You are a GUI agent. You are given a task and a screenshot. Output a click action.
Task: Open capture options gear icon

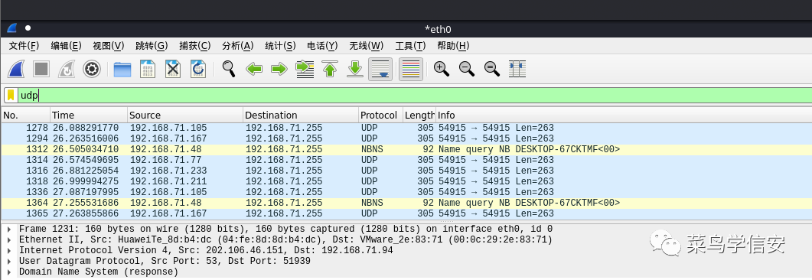click(x=92, y=69)
